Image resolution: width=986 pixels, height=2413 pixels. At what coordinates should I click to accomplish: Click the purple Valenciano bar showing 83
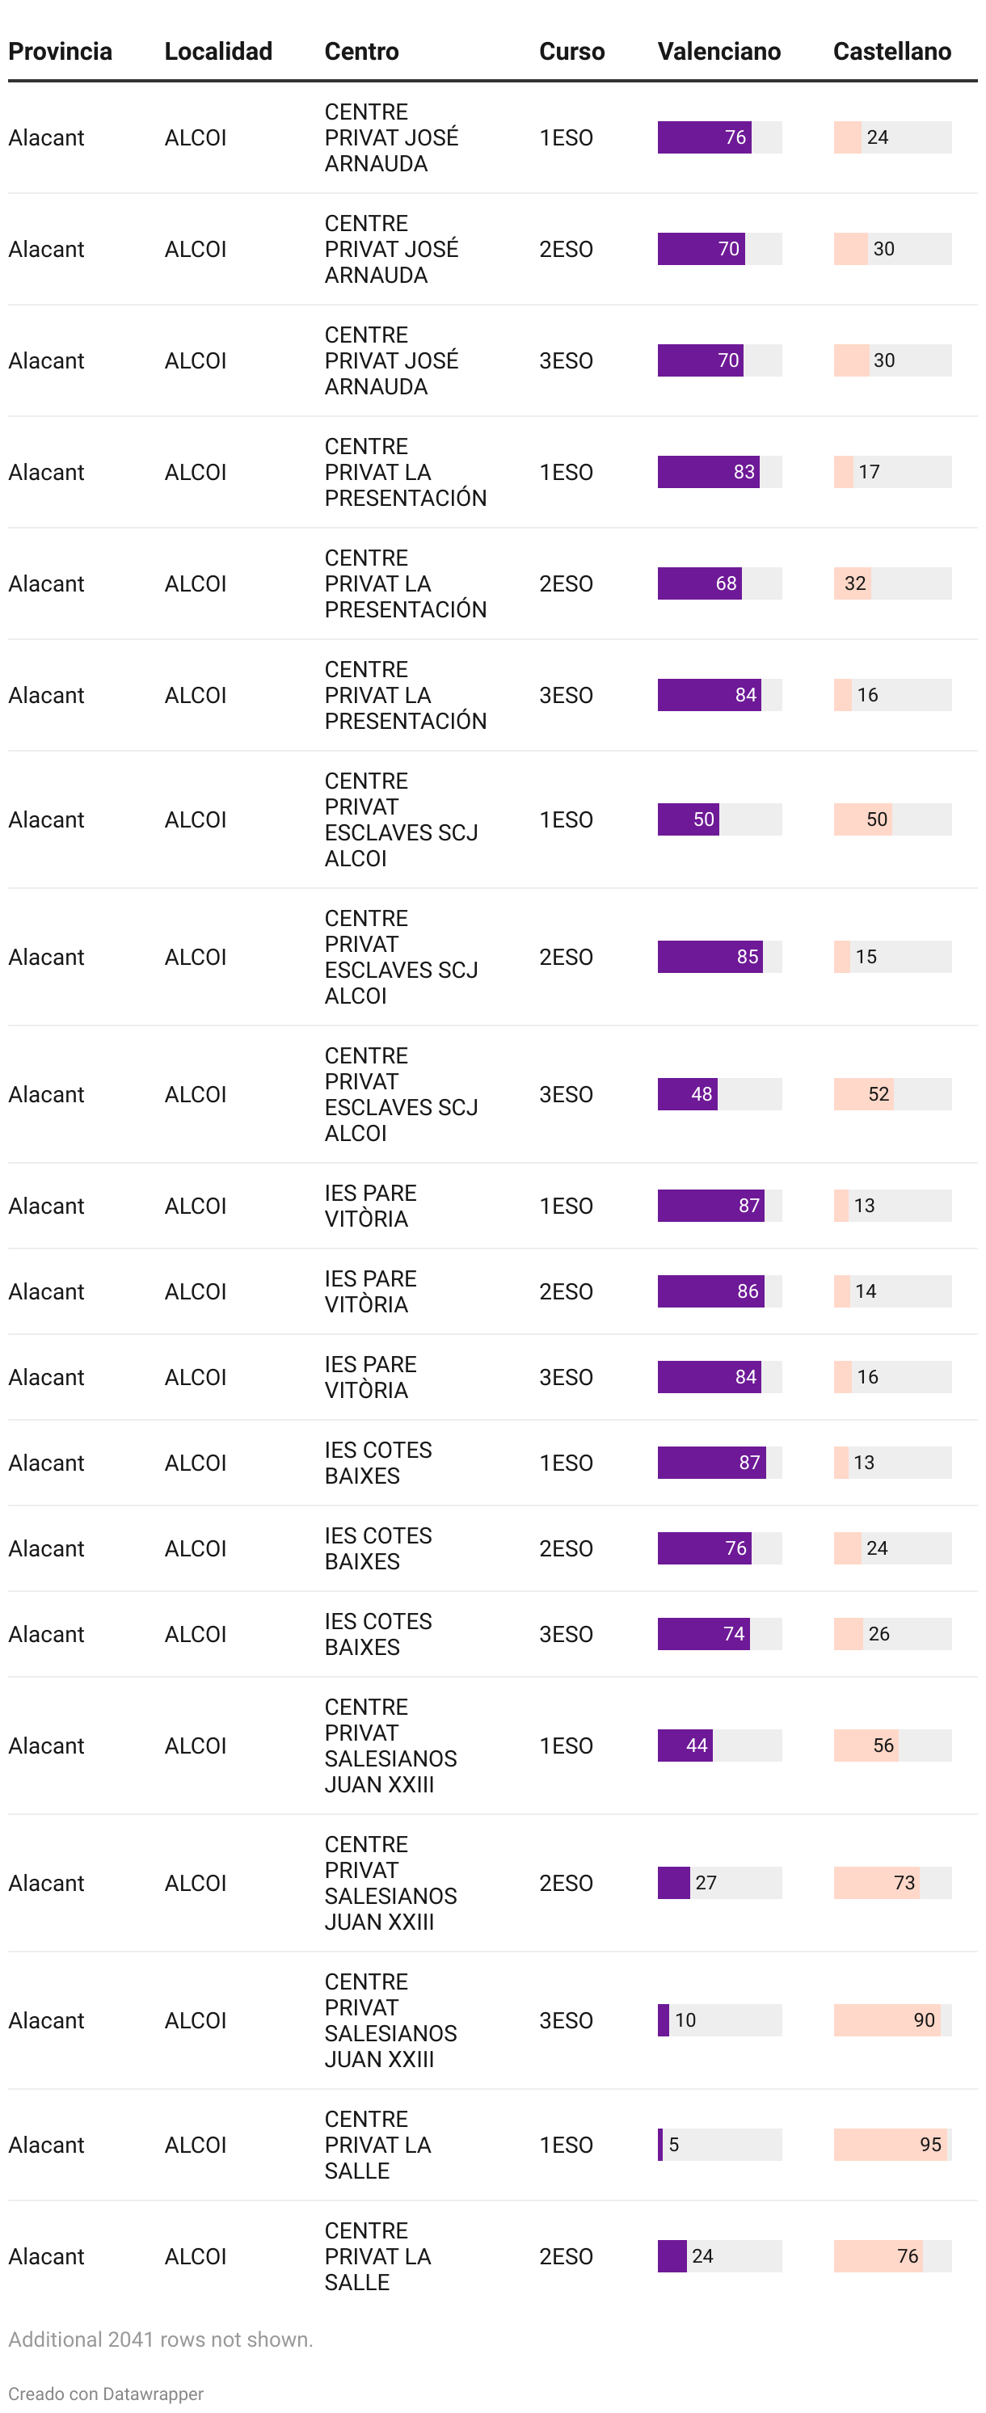click(708, 472)
